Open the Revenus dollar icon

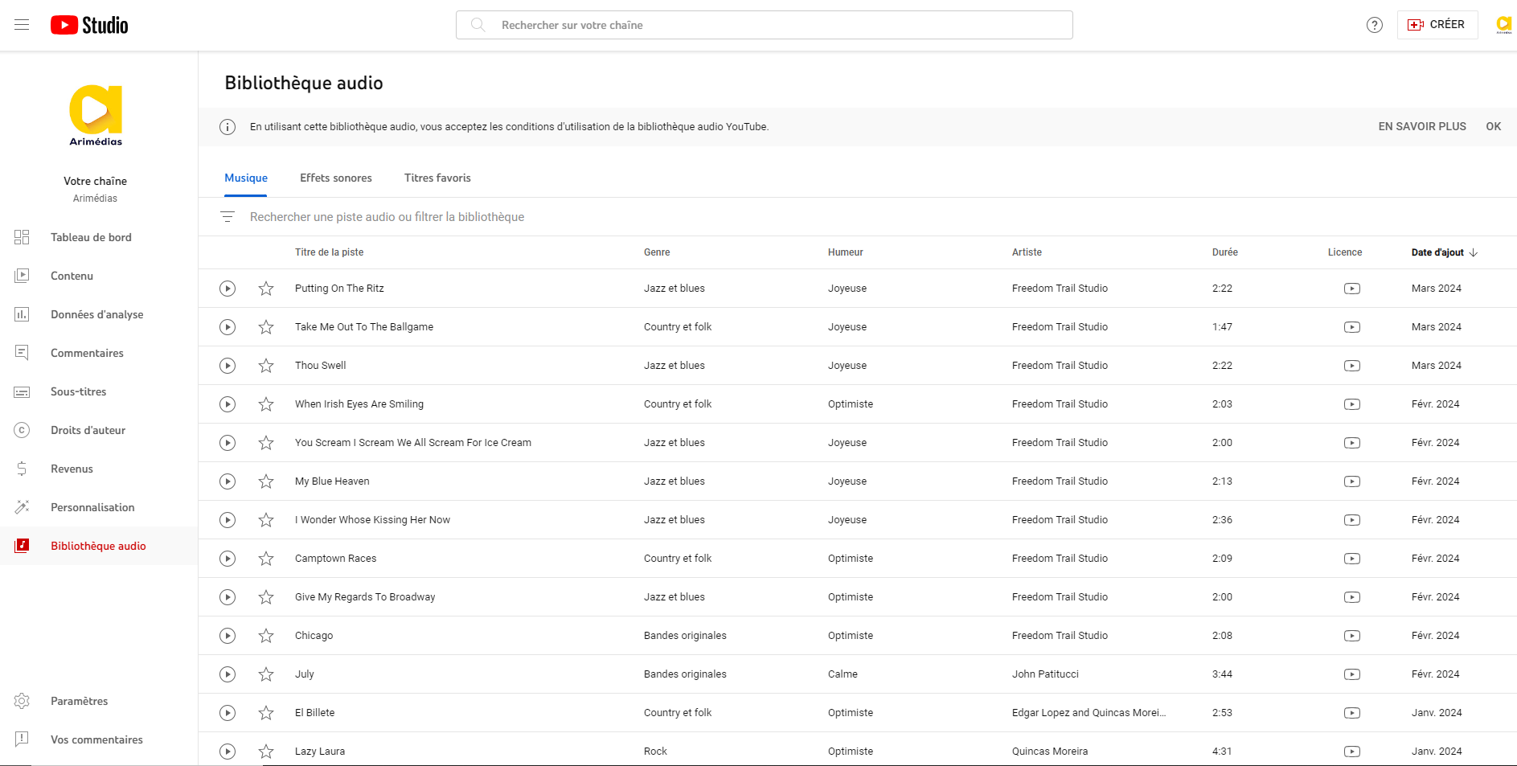(x=22, y=469)
